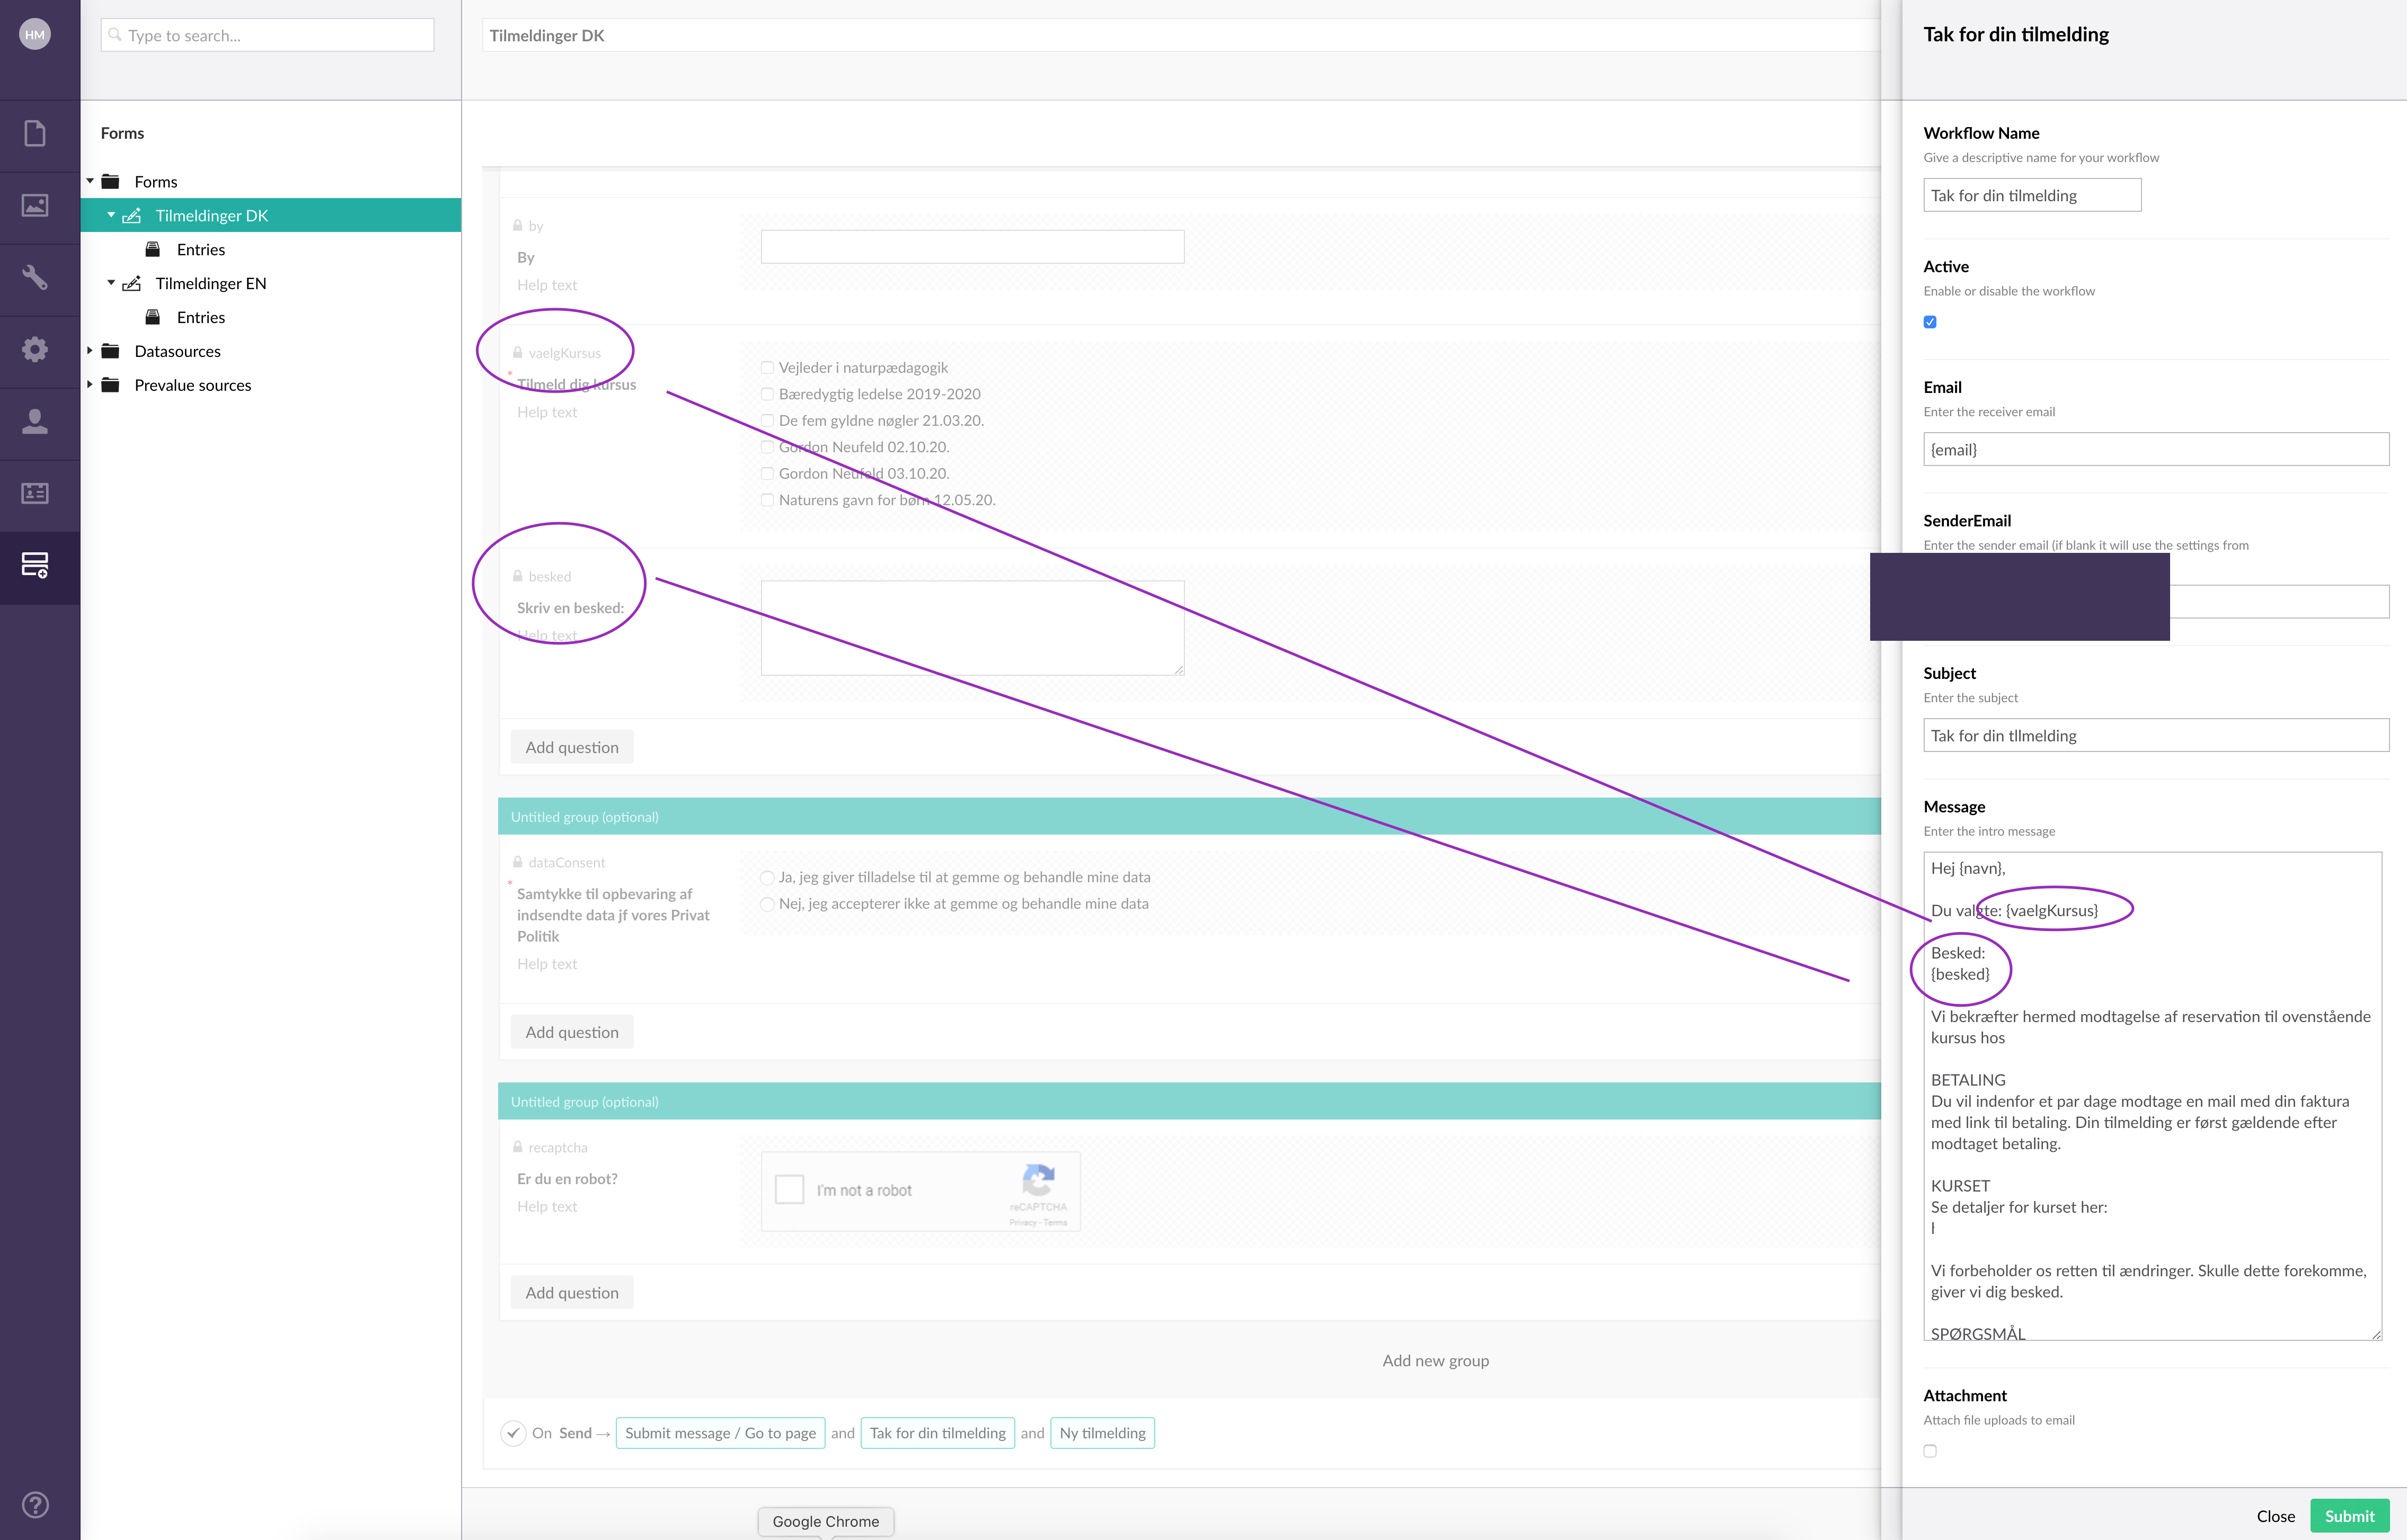Open the HM user avatar
Viewport: 2407px width, 1540px height.
[35, 34]
